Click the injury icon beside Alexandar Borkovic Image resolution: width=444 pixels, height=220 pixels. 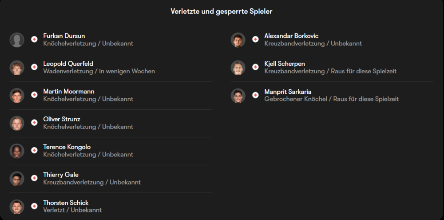point(255,40)
